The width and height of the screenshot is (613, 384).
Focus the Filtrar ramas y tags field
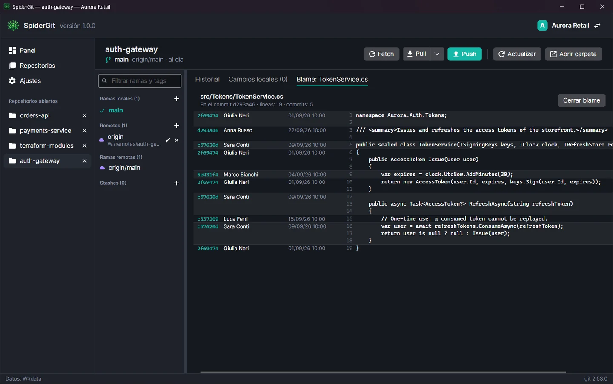140,81
